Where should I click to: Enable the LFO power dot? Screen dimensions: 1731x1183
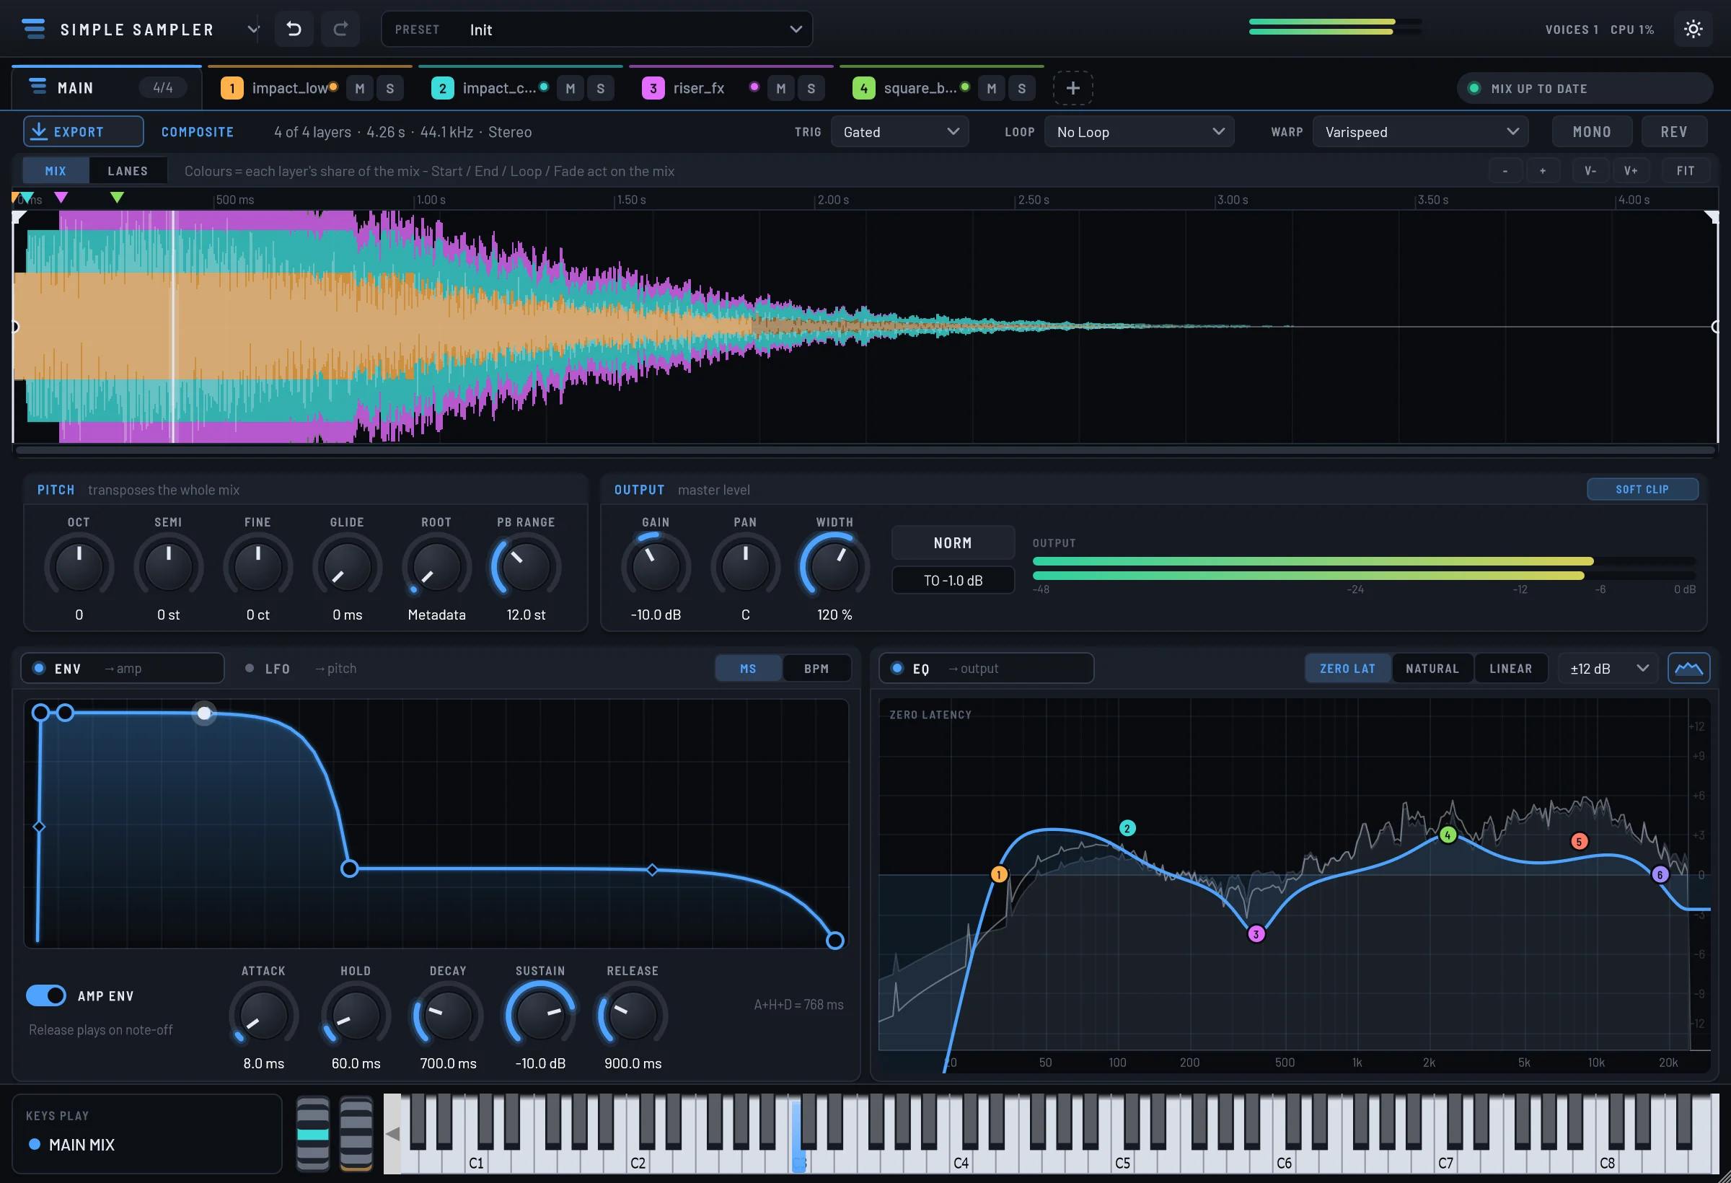point(250,668)
